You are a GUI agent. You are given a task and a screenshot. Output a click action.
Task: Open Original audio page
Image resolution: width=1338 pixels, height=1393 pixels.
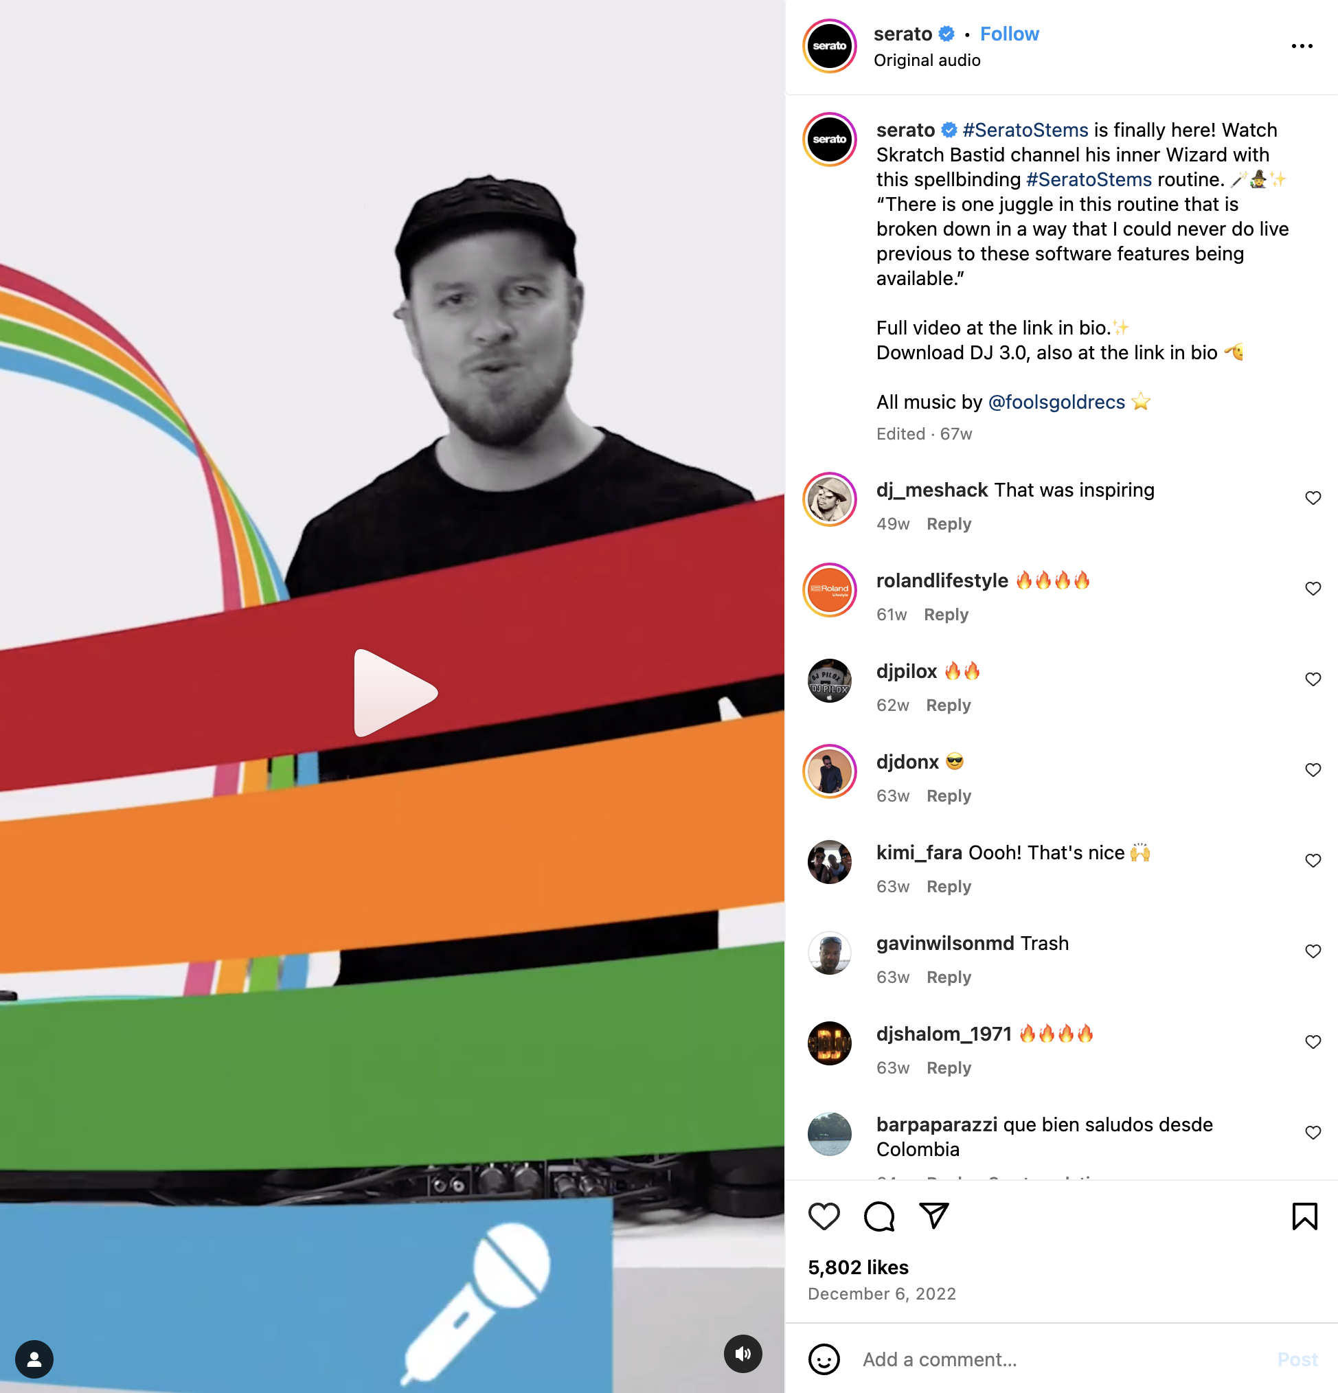pos(927,60)
